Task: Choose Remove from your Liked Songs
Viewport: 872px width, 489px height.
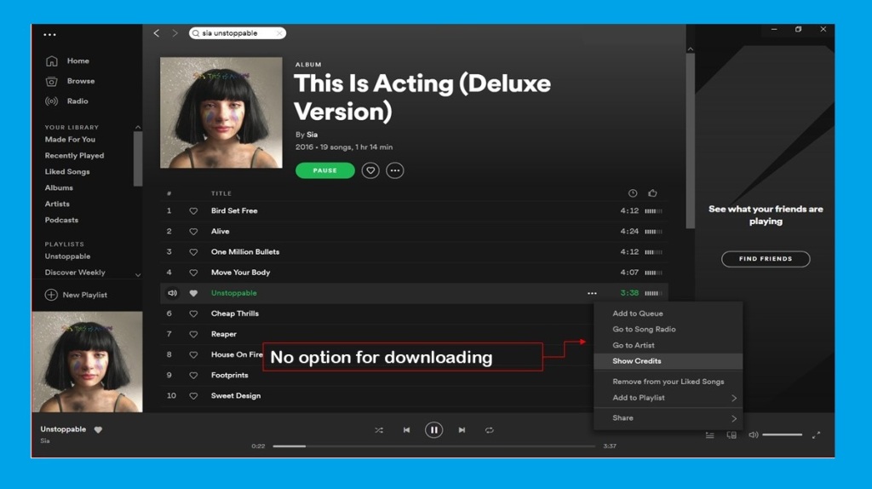Action: point(668,382)
